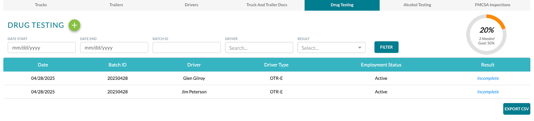The image size is (534, 121).
Task: Click Active status in Glen Gilroy row
Action: click(x=381, y=78)
